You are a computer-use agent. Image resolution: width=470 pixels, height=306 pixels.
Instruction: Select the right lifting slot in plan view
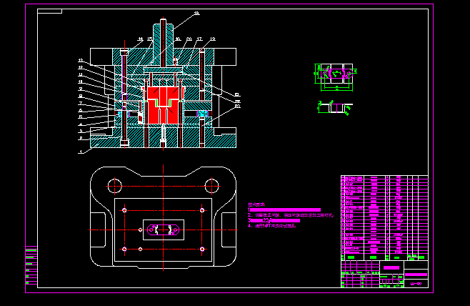(229, 230)
